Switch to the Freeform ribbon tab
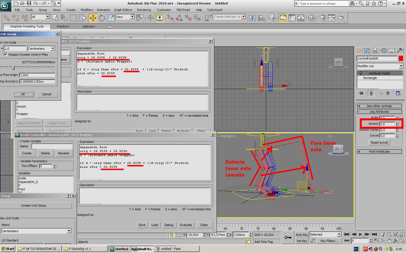 (x=63, y=26)
